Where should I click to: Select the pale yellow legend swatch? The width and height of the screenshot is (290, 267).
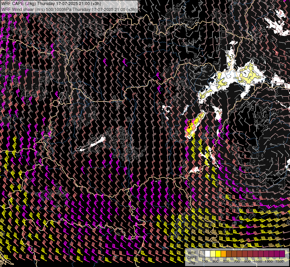(213, 254)
